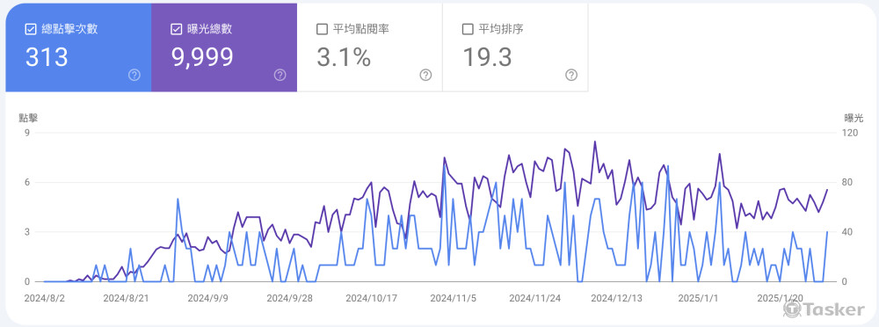Click the 2024/12/13 date label

click(x=617, y=298)
